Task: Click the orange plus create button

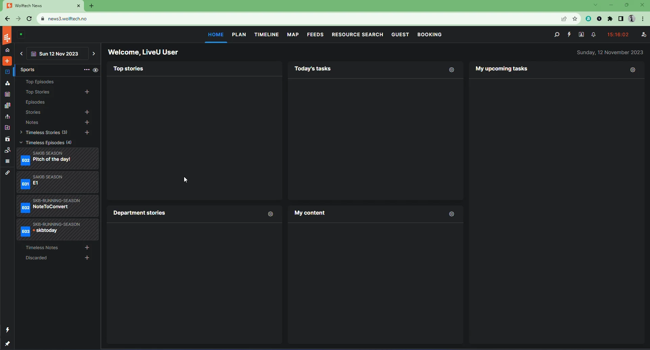Action: (x=7, y=61)
